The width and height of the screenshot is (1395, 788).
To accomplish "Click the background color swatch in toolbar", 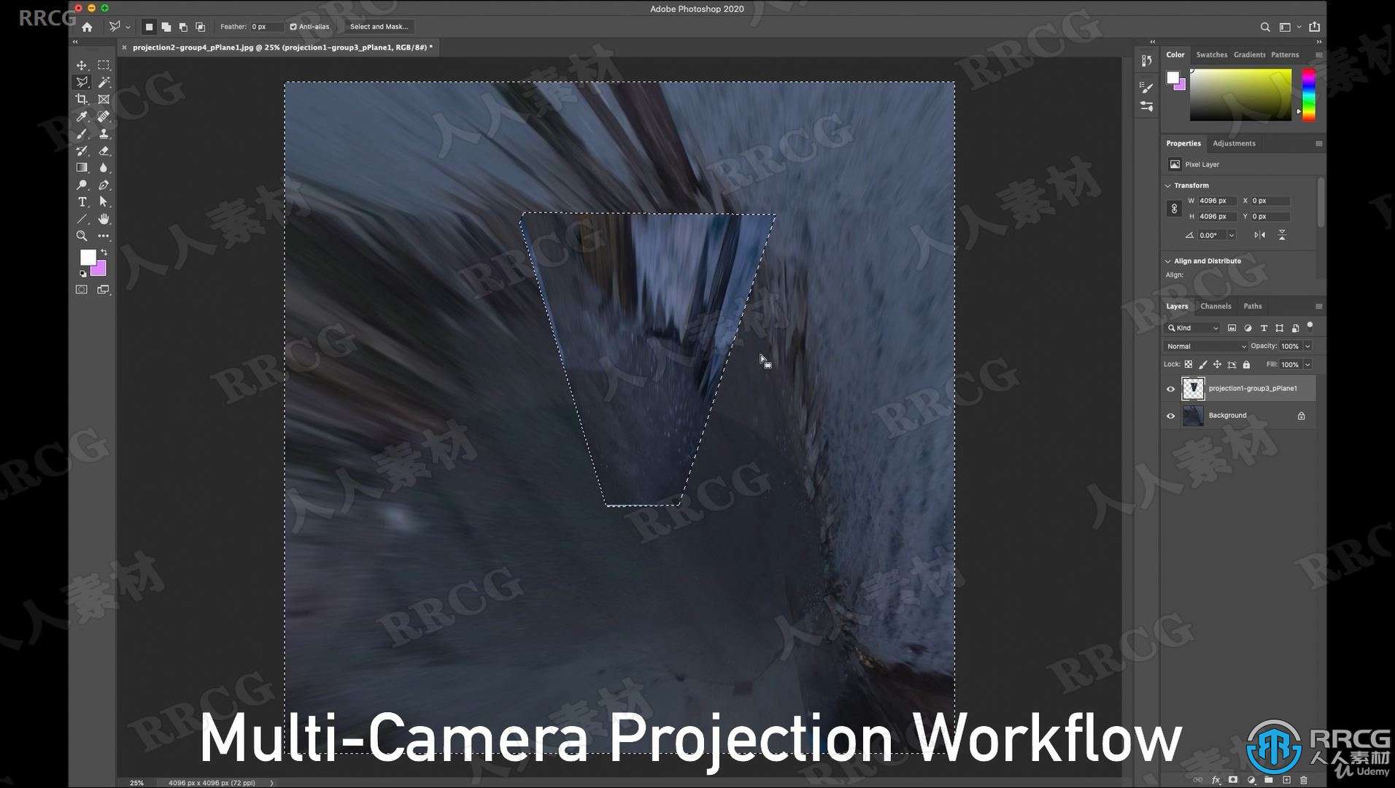I will [x=101, y=271].
